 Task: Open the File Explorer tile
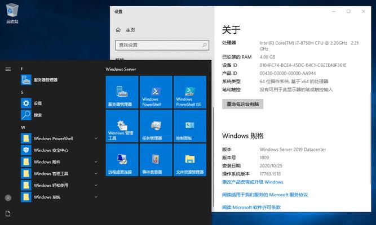[190, 160]
